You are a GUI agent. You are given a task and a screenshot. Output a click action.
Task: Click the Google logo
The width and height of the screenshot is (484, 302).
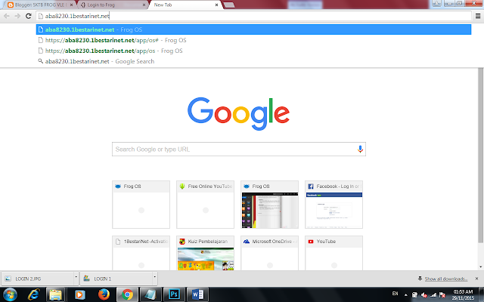(238, 113)
